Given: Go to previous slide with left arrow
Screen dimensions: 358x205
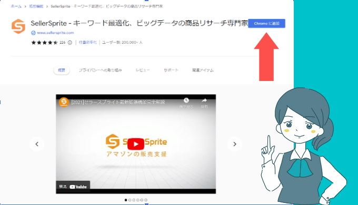Looking at the screenshot, I should (37, 144).
